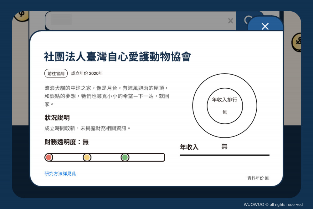
Task: Click the 年收入排行 ranking circle
Action: tap(225, 106)
